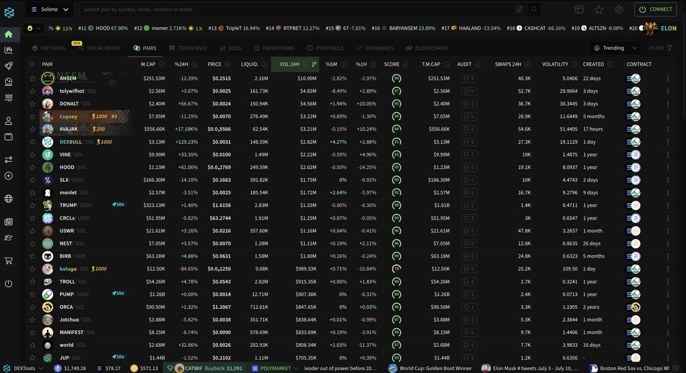This screenshot has width=686, height=373.
Task: Open the AVAJAK pair row name
Action: click(x=69, y=129)
